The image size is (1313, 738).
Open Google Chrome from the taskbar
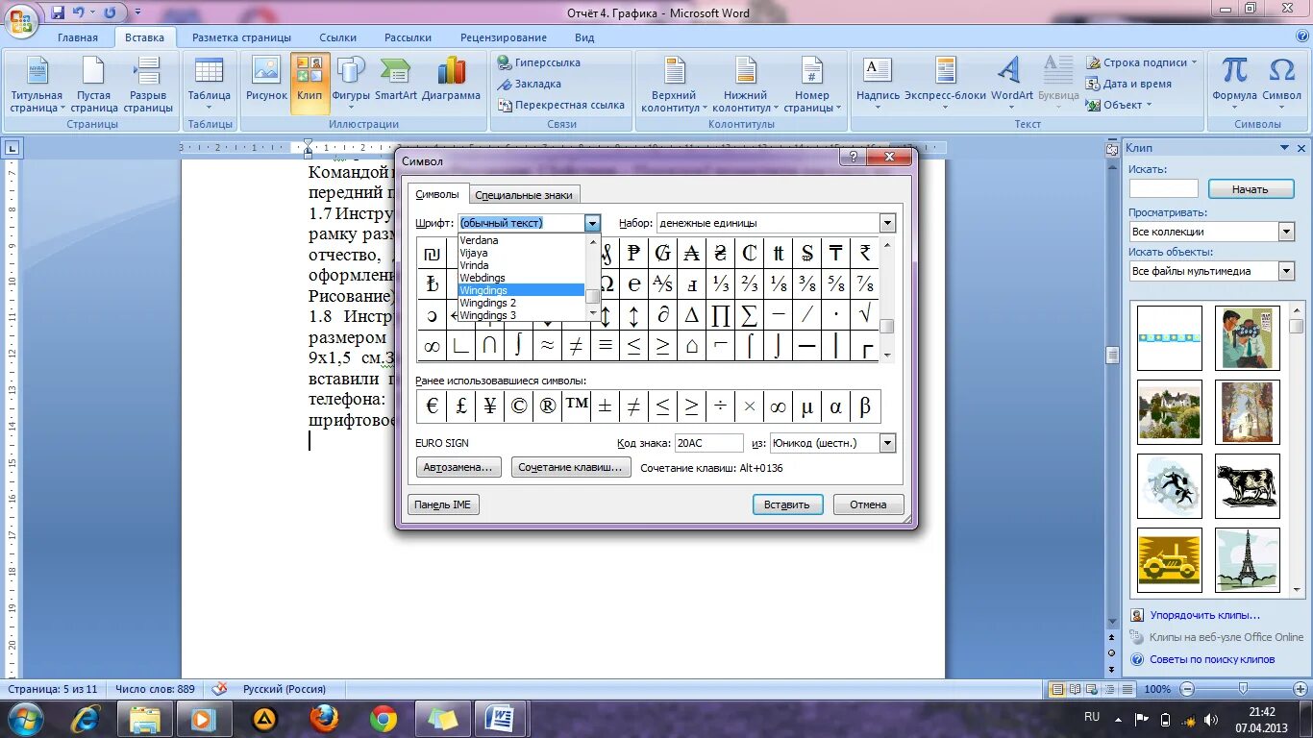(384, 718)
